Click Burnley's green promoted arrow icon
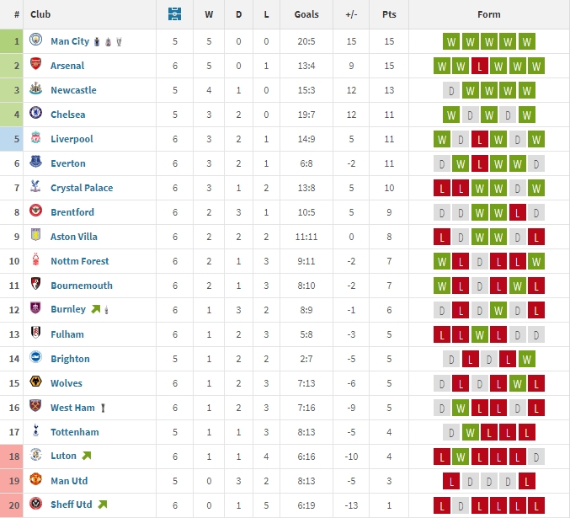 tap(96, 309)
